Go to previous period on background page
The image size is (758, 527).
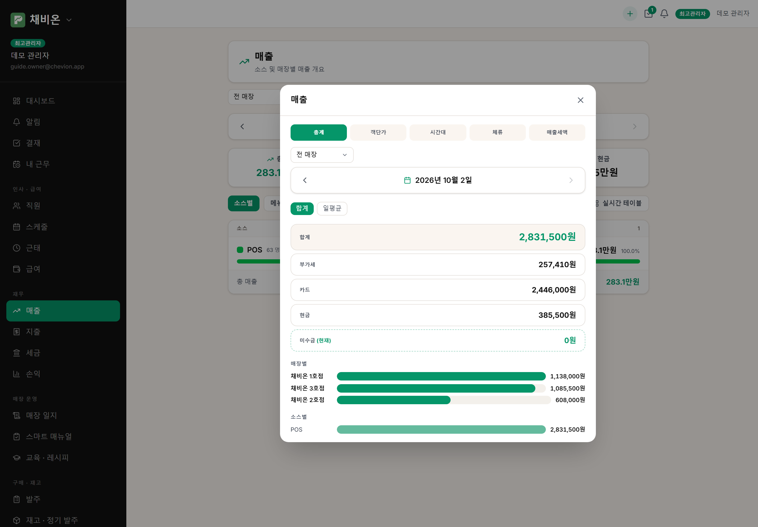coord(242,127)
